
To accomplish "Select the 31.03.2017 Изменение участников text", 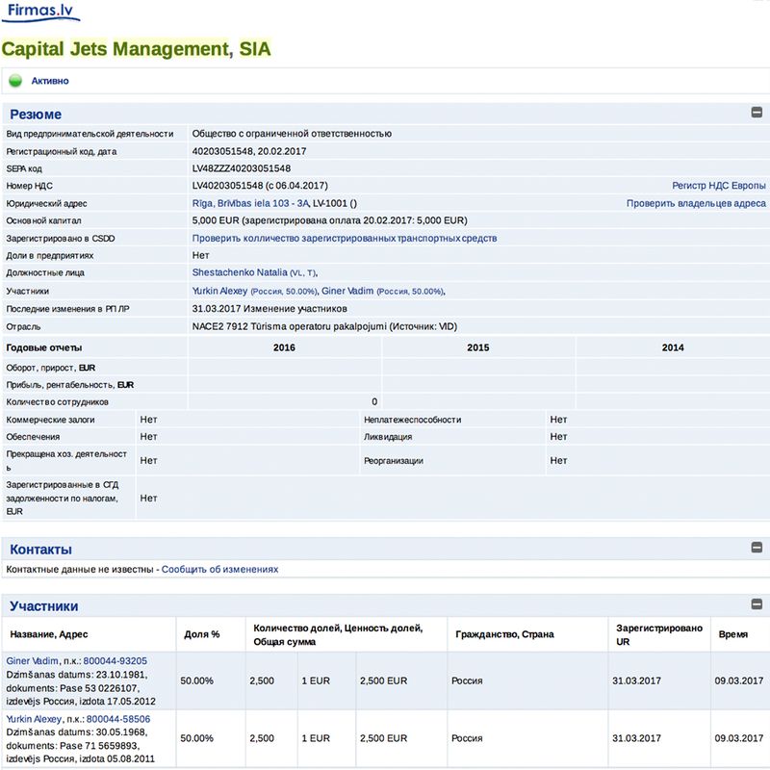I will coord(269,309).
